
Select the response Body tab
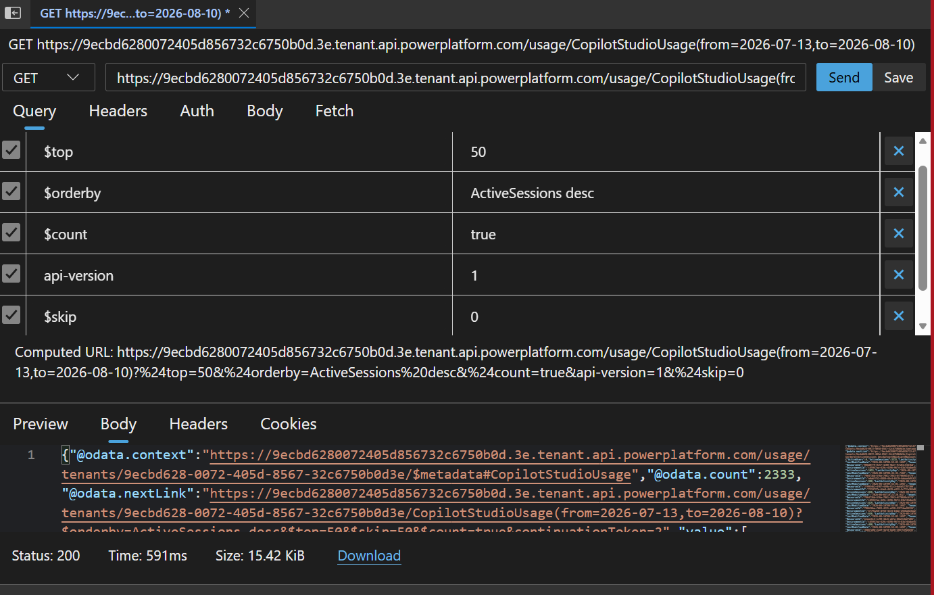118,424
